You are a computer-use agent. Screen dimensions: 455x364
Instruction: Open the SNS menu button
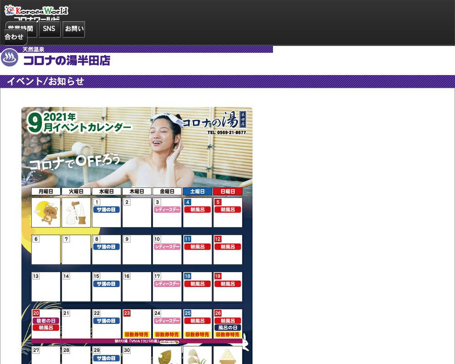[49, 29]
